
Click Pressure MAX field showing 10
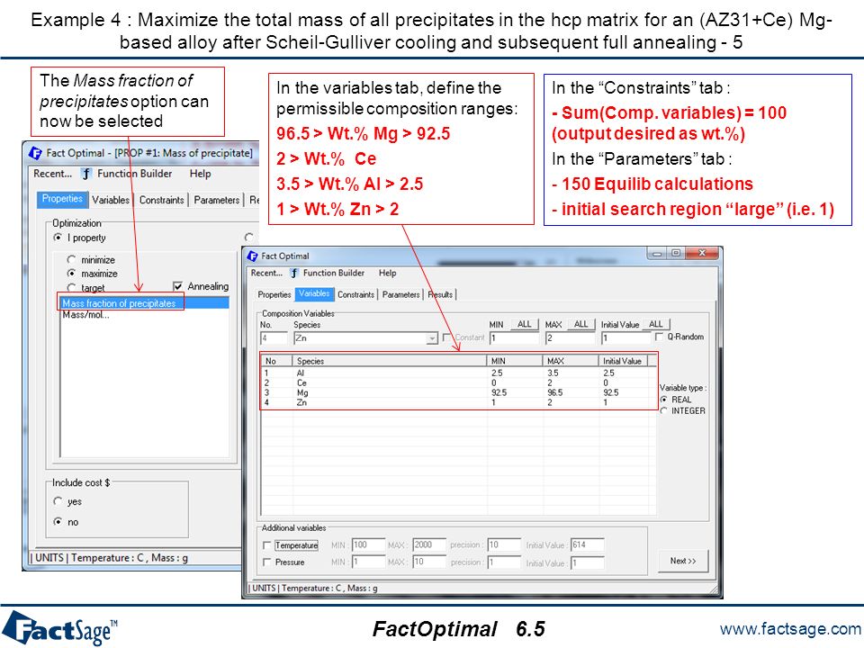point(429,562)
